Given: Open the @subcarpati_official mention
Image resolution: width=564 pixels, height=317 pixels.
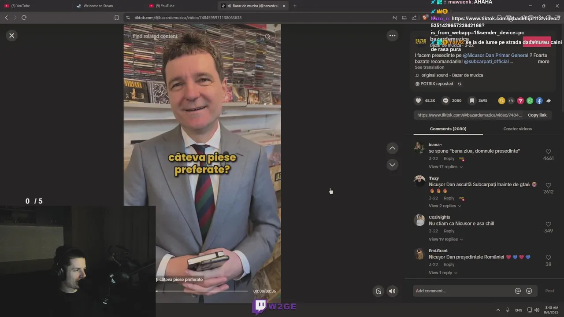Looking at the screenshot, I should point(486,62).
